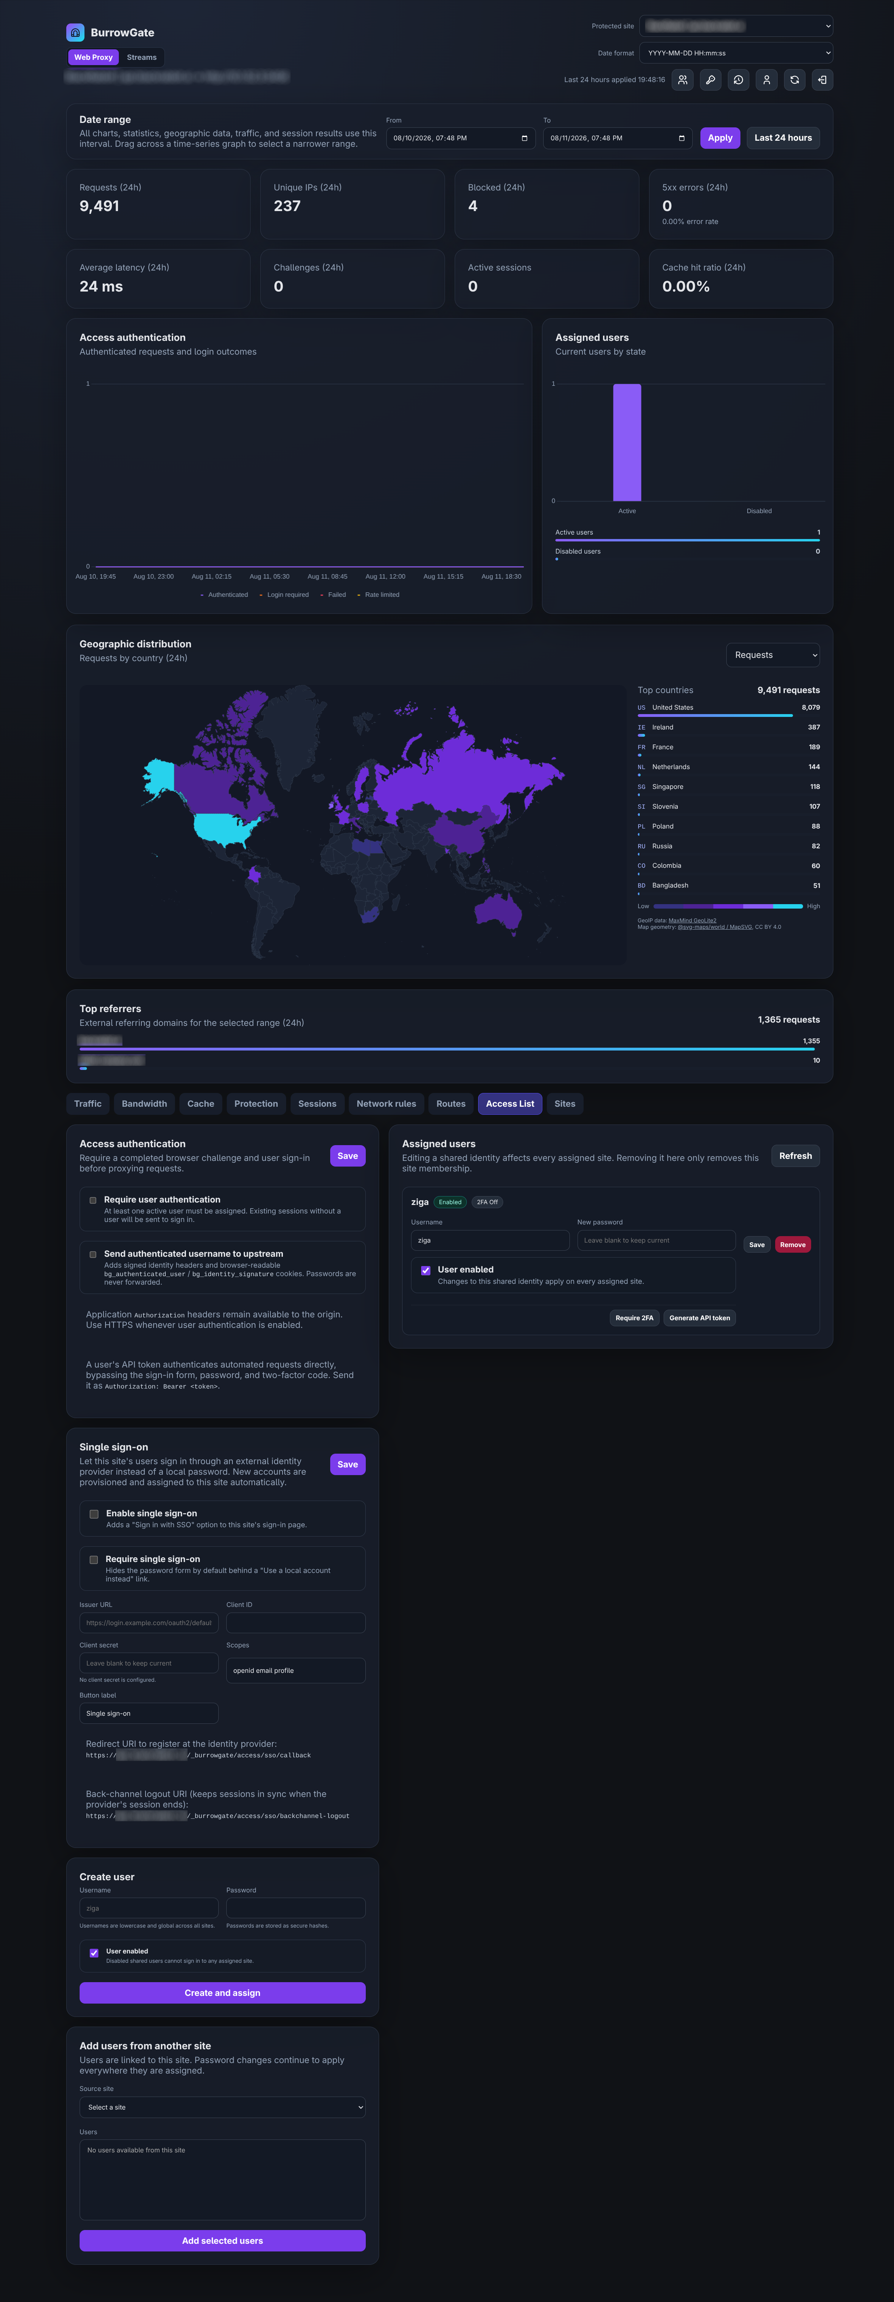Click the Button label field
This screenshot has height=2302, width=894.
(149, 1713)
